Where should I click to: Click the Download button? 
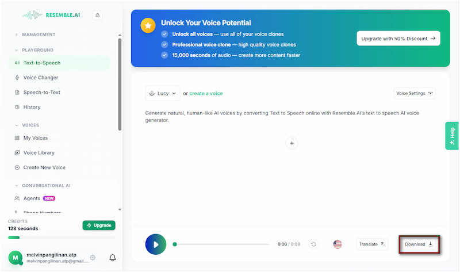(x=419, y=244)
